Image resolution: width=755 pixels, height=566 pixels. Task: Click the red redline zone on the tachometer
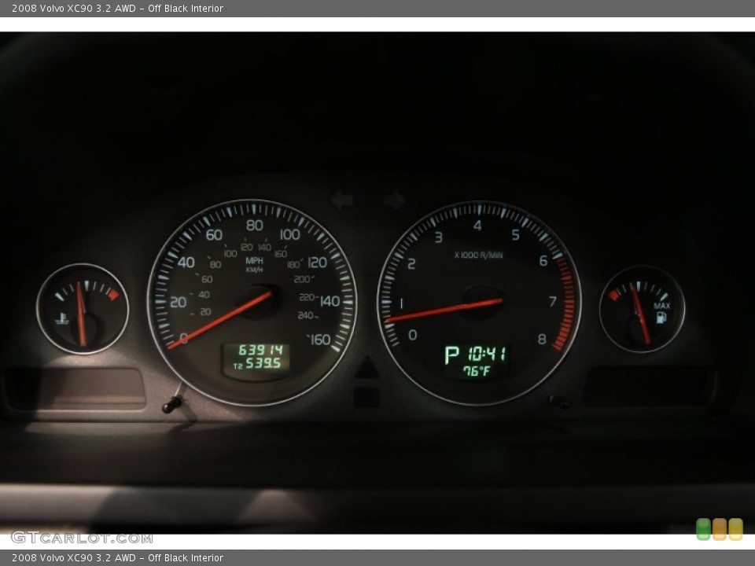tap(567, 304)
